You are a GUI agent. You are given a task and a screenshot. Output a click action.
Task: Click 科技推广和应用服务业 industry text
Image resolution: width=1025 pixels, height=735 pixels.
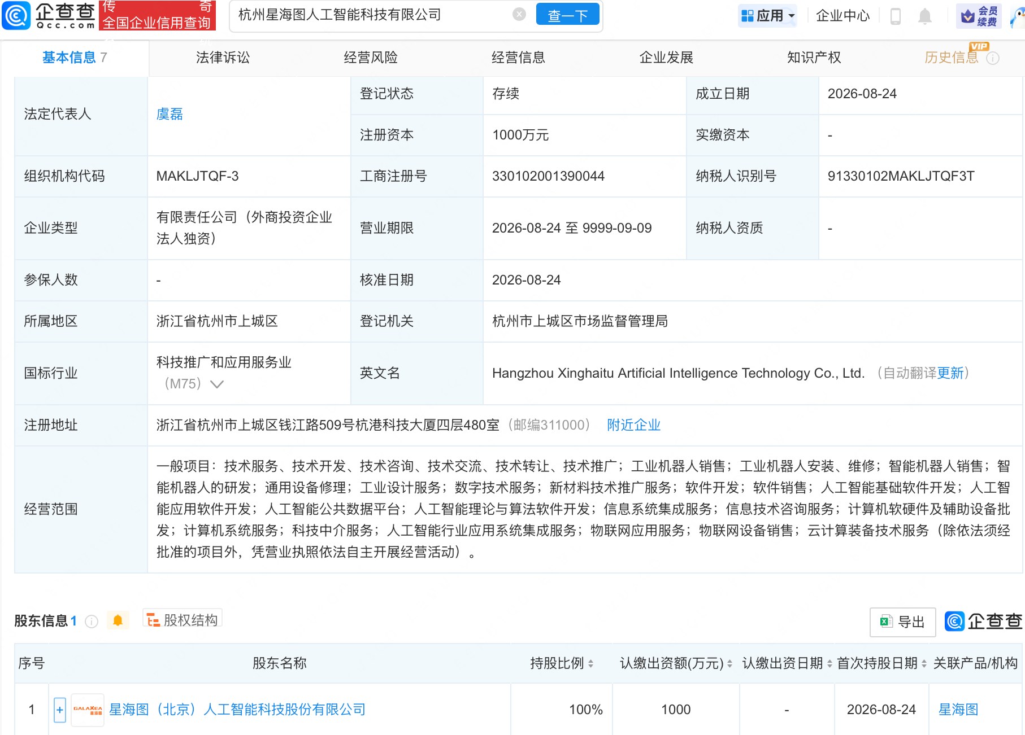[x=224, y=362]
